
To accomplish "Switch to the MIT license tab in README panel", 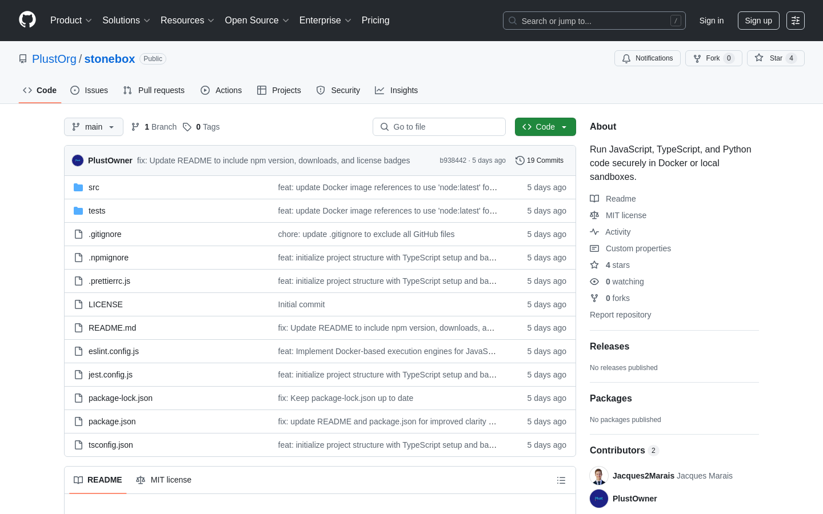I will click(164, 480).
